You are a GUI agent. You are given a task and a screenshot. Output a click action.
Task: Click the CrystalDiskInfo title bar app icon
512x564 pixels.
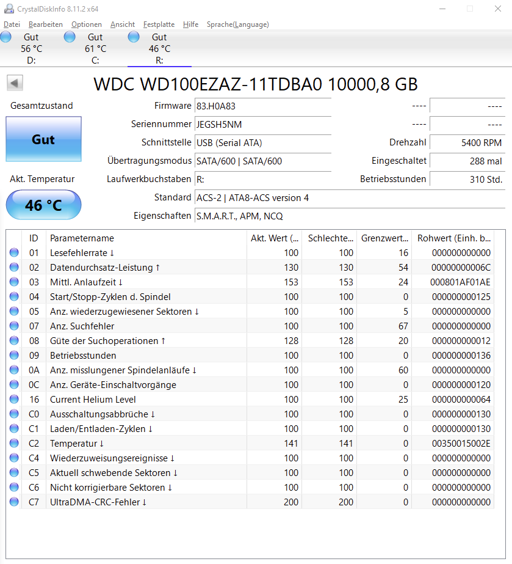(9, 9)
